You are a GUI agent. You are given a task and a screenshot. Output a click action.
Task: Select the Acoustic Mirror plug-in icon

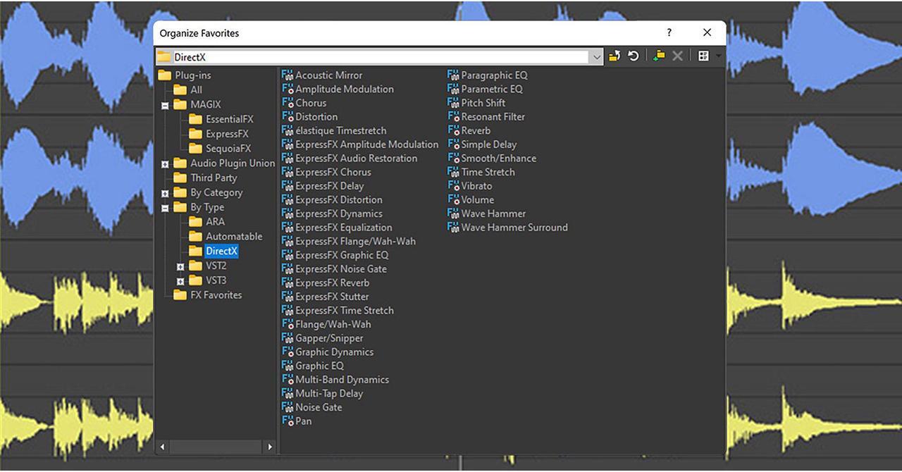288,75
